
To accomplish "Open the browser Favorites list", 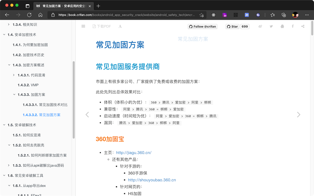I will (273, 15).
